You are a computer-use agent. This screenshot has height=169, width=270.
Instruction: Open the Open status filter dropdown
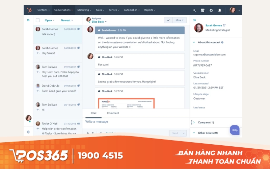(x=50, y=20)
